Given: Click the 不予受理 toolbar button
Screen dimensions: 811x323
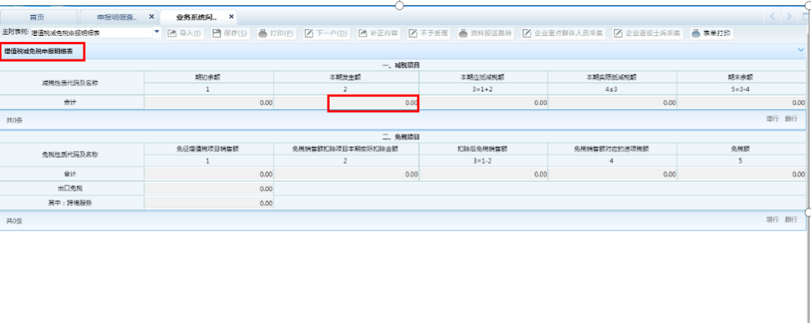Looking at the screenshot, I should click(x=429, y=34).
